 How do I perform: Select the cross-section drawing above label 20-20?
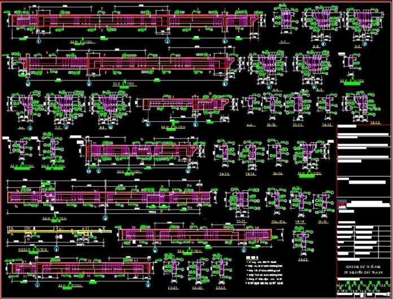pyautogui.click(x=303, y=241)
